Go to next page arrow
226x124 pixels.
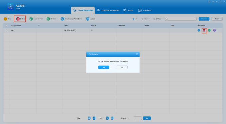pyautogui.click(x=107, y=118)
